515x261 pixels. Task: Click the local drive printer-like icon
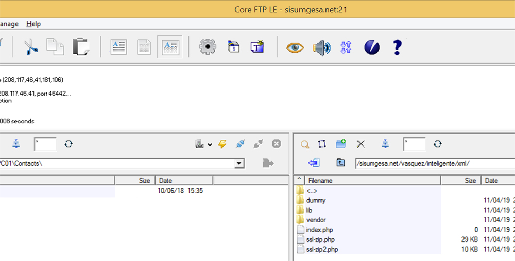(199, 144)
